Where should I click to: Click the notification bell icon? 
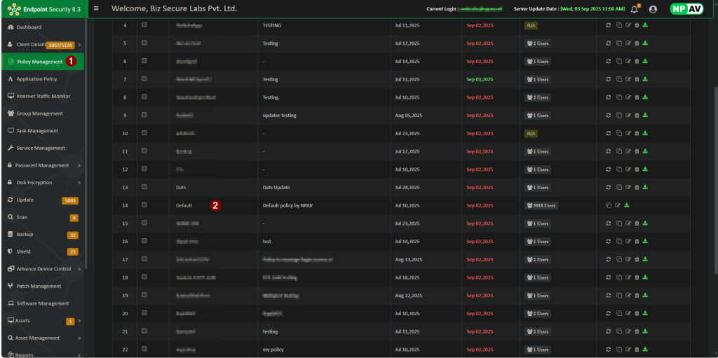(x=635, y=9)
